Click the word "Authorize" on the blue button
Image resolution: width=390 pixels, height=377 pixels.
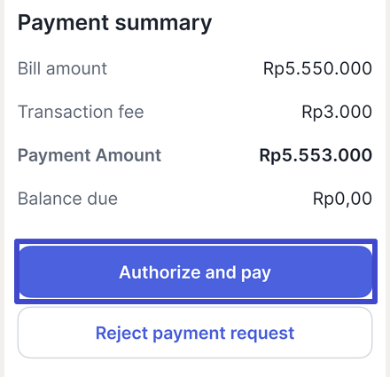160,272
